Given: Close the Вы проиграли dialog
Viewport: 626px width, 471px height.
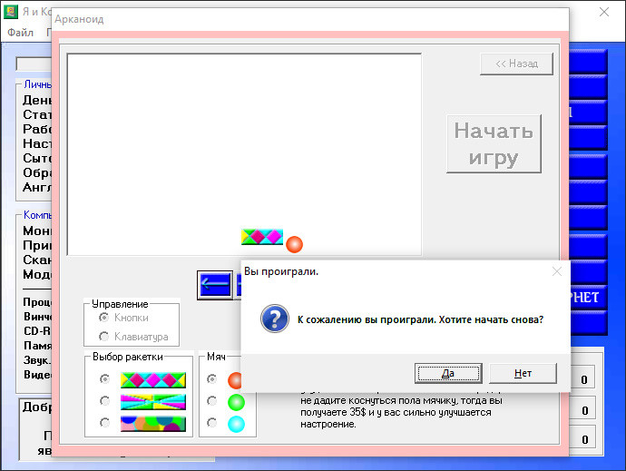Looking at the screenshot, I should [x=556, y=271].
